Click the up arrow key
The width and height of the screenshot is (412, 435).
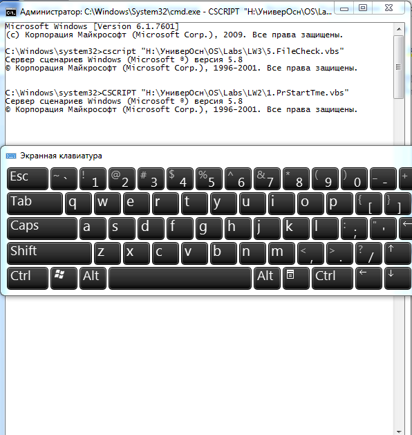398,253
